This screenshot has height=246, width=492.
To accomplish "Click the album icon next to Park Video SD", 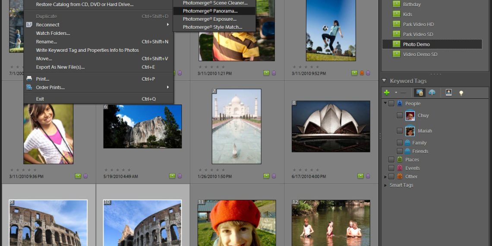I will click(396, 34).
